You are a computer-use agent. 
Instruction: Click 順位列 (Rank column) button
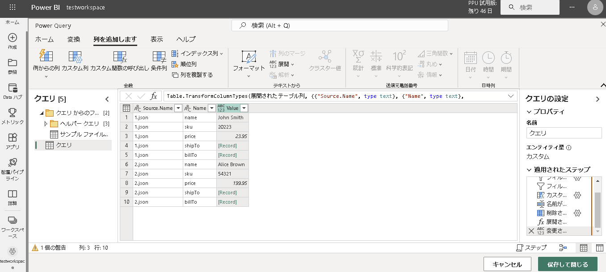(184, 64)
